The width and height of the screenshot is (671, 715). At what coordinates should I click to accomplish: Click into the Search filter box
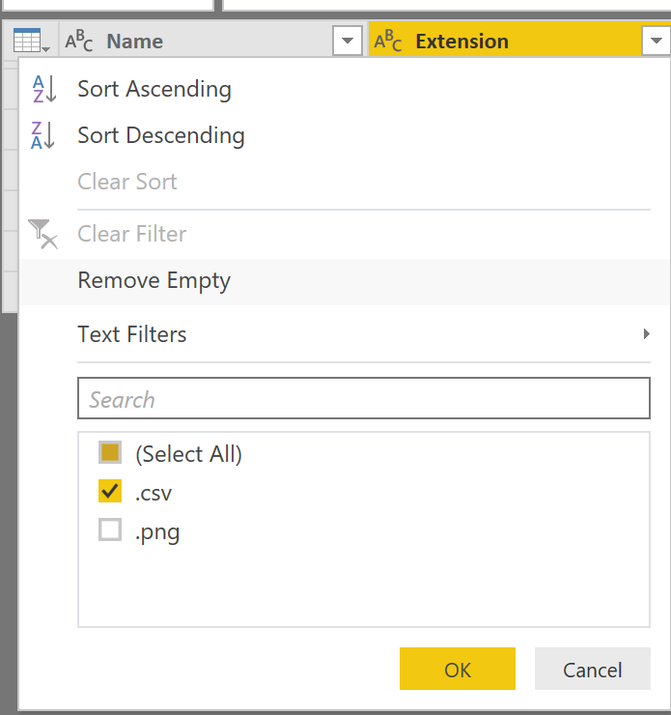pyautogui.click(x=364, y=399)
